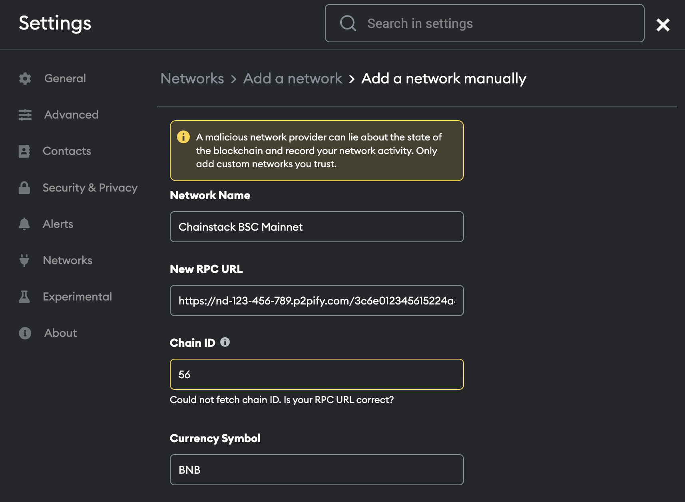Screen dimensions: 685x502
Task: Click the General gear icon
Action: 25,79
